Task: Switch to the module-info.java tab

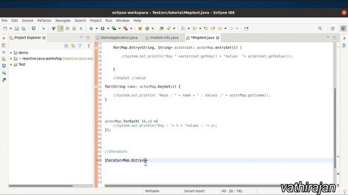Action: click(x=162, y=38)
